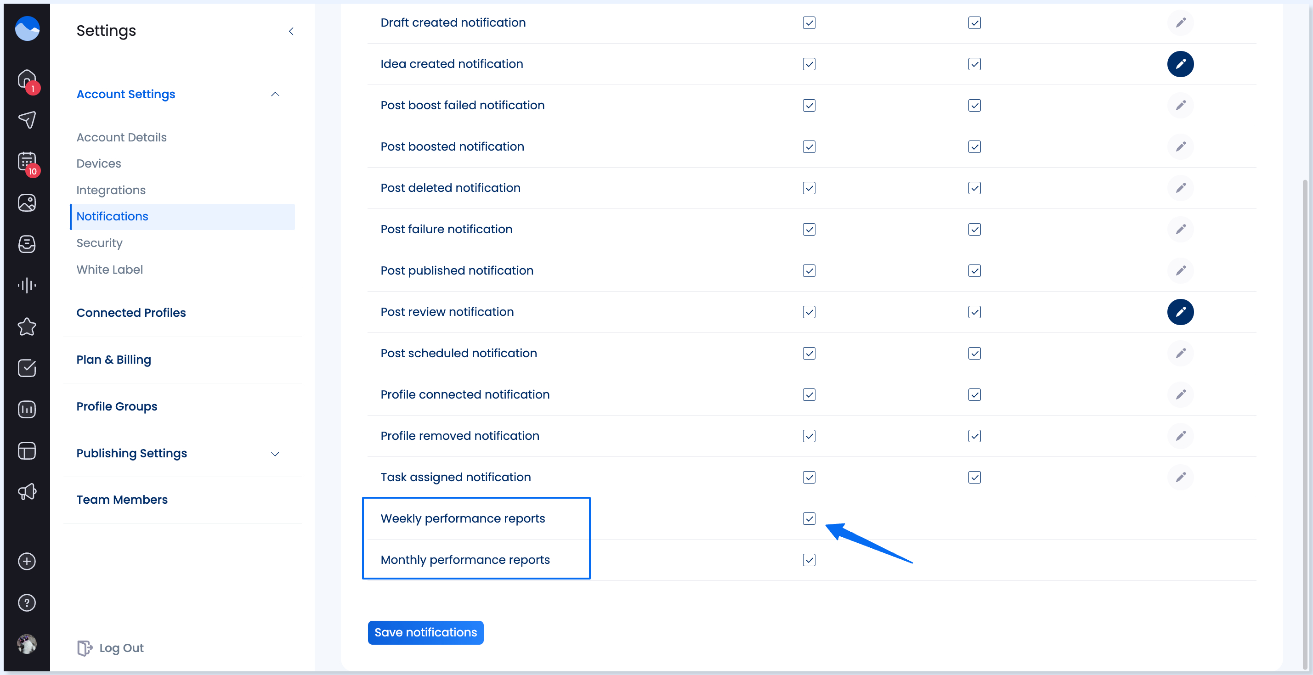Edit the Idea created notification
The image size is (1313, 675).
pos(1180,64)
